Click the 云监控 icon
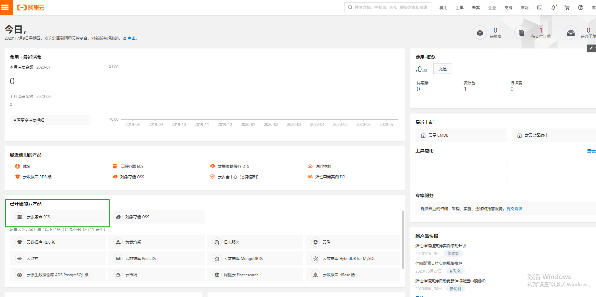 (20, 259)
